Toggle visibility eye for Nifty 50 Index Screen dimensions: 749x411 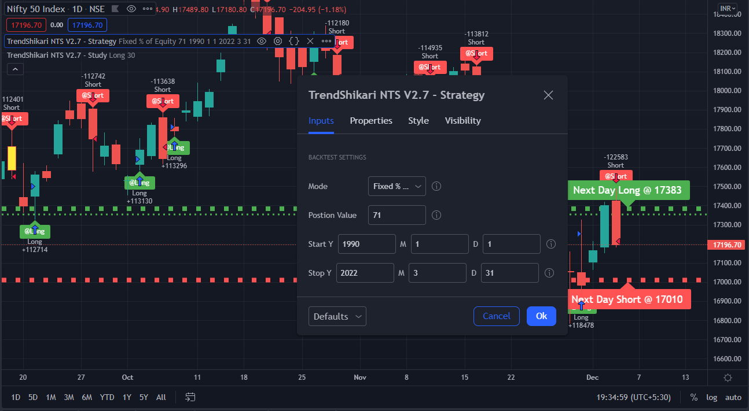tap(131, 9)
